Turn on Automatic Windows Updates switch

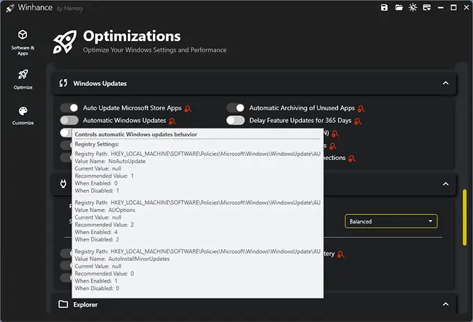click(x=69, y=120)
